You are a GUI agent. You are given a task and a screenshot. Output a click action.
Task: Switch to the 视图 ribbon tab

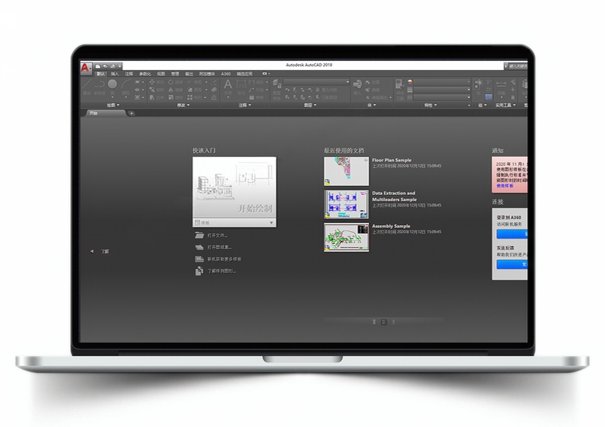tap(161, 74)
